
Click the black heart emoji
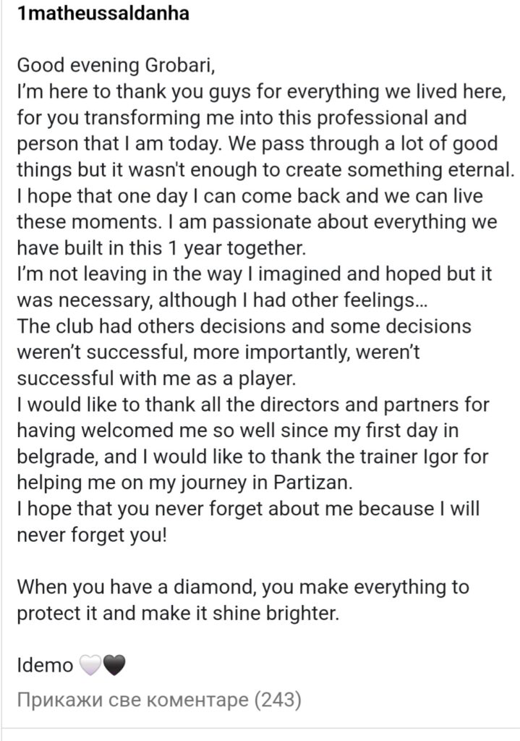pyautogui.click(x=114, y=666)
